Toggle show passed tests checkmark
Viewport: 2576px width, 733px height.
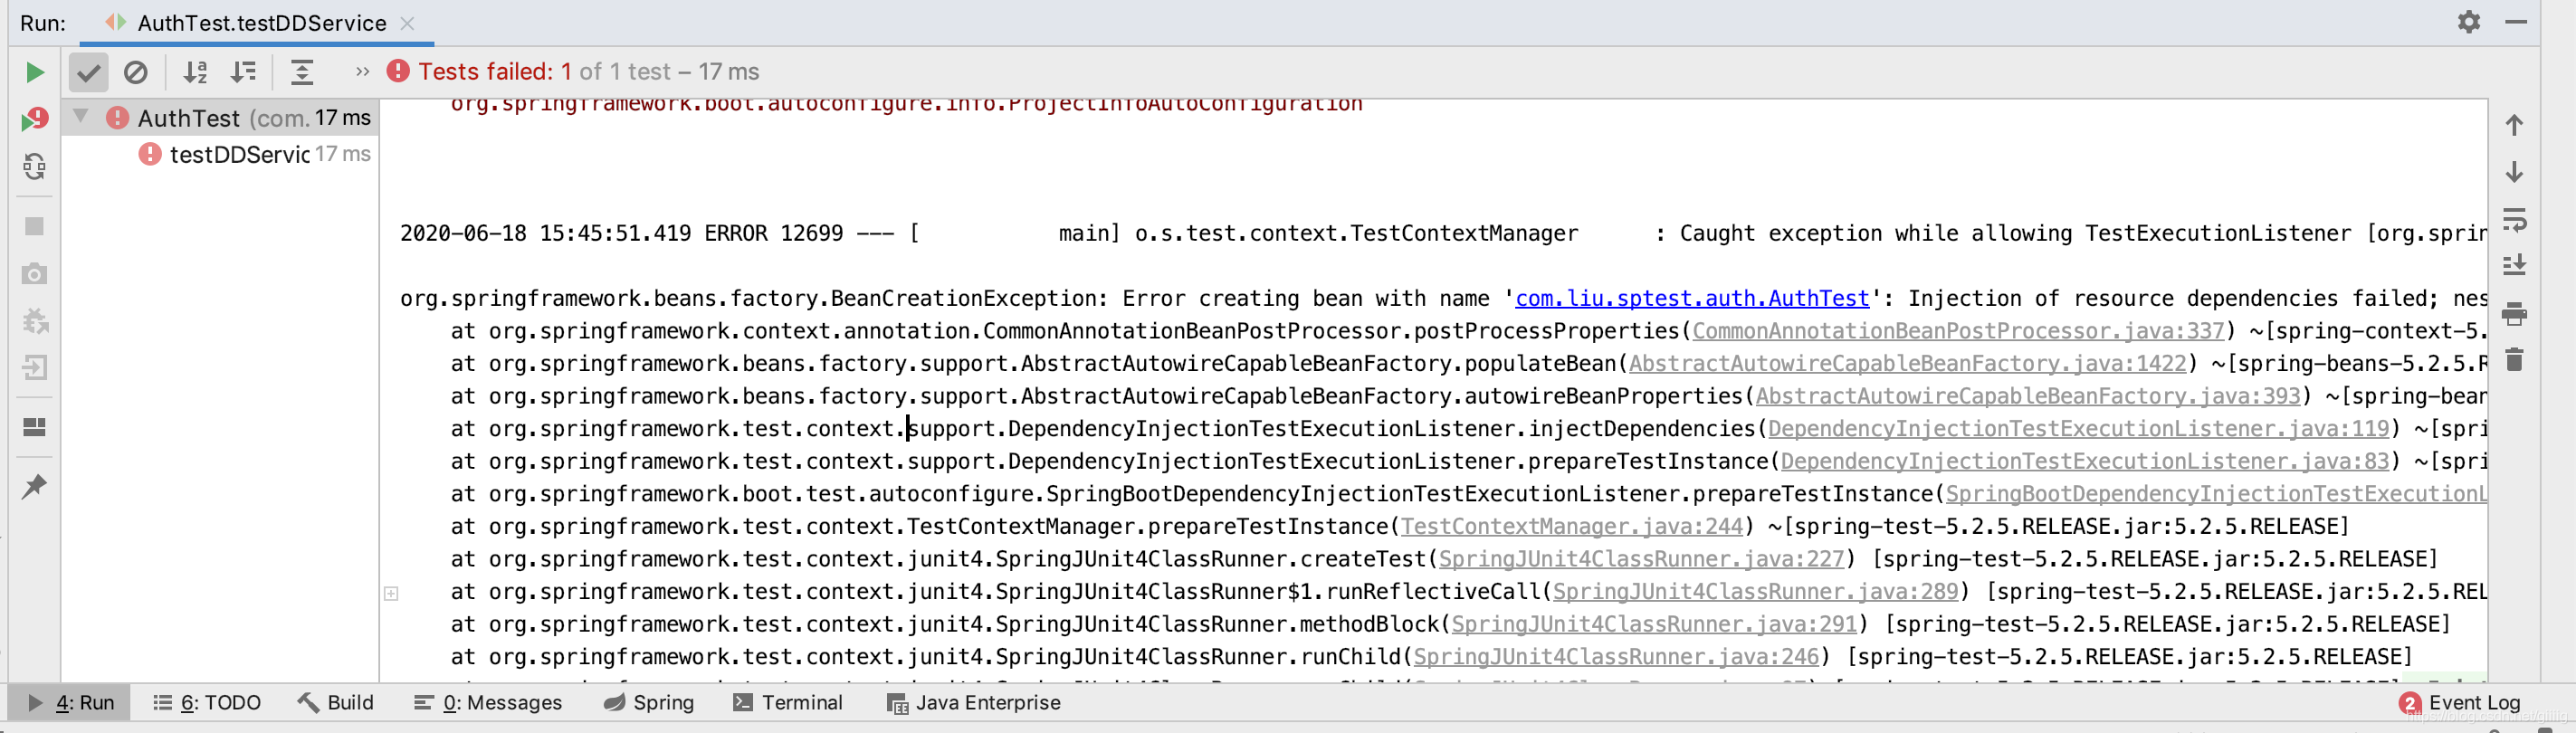click(x=88, y=72)
